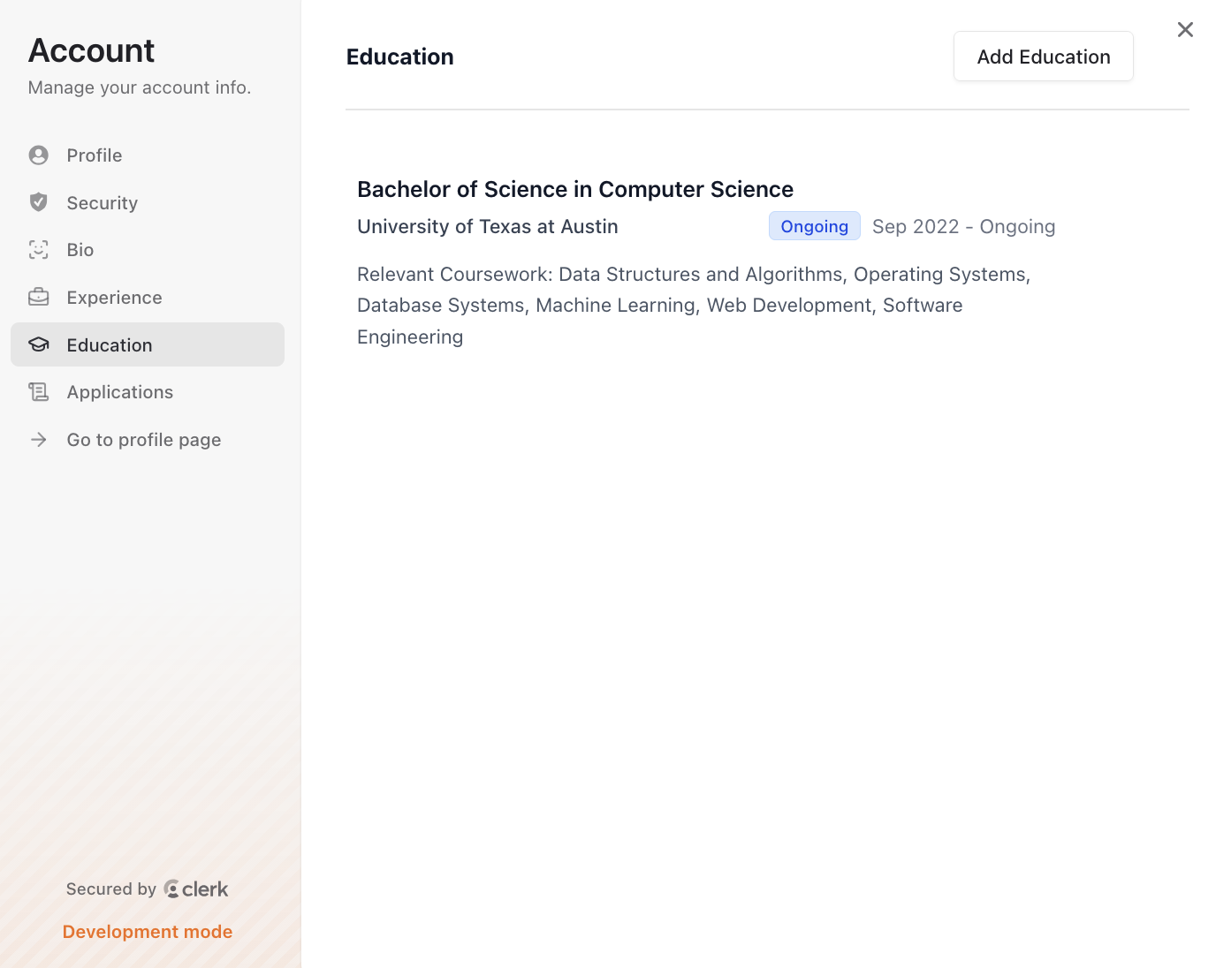
Task: Click the orange Development mode label
Action: (148, 932)
